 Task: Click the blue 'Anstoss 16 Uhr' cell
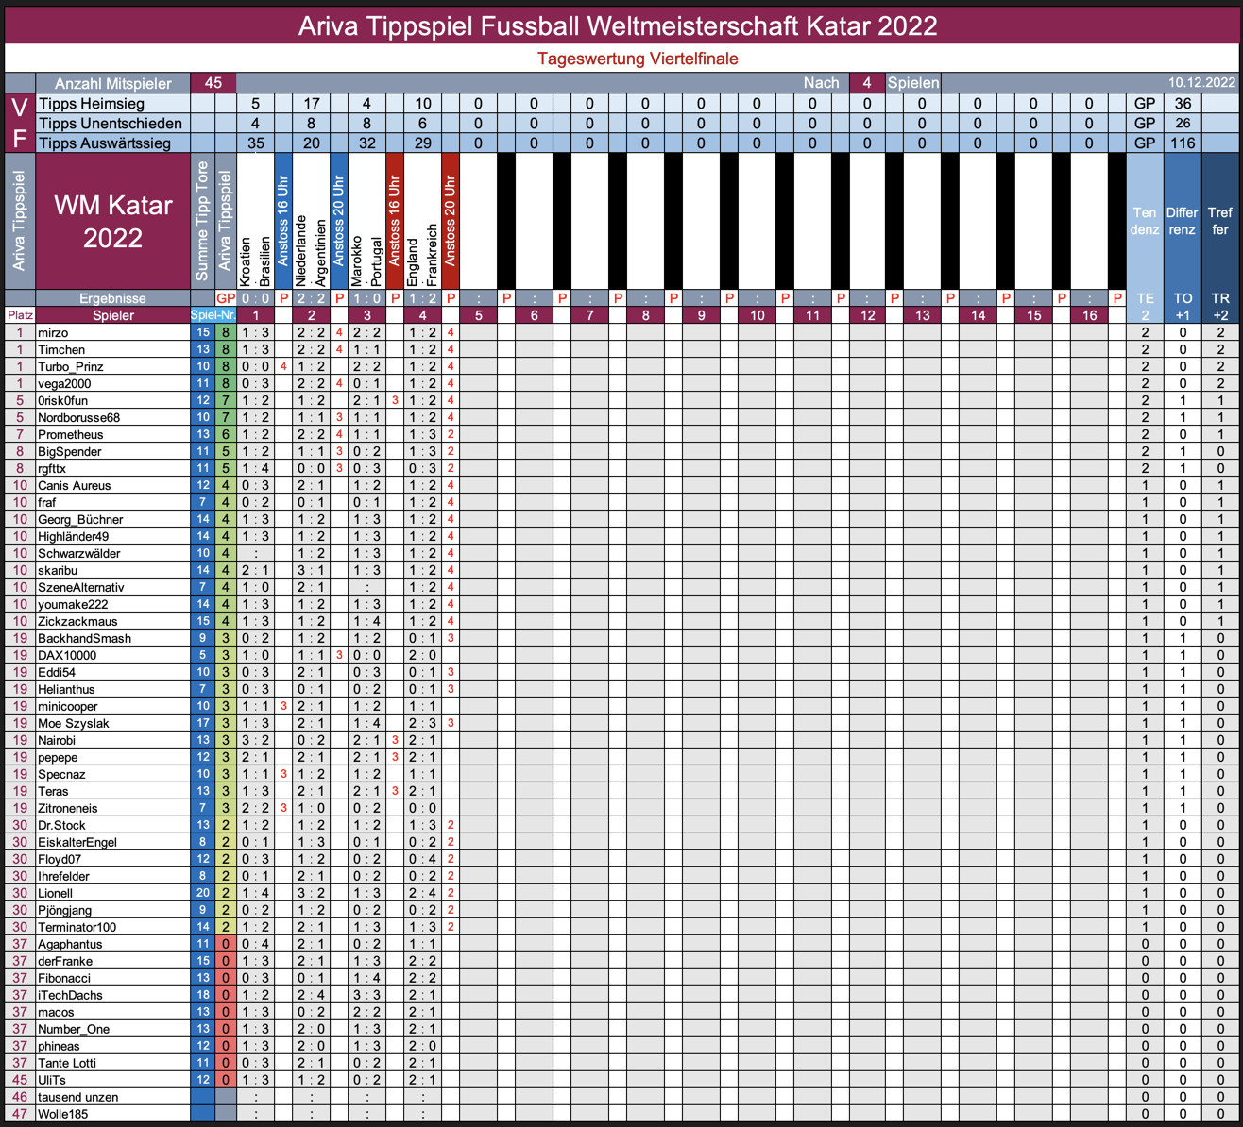point(283,222)
